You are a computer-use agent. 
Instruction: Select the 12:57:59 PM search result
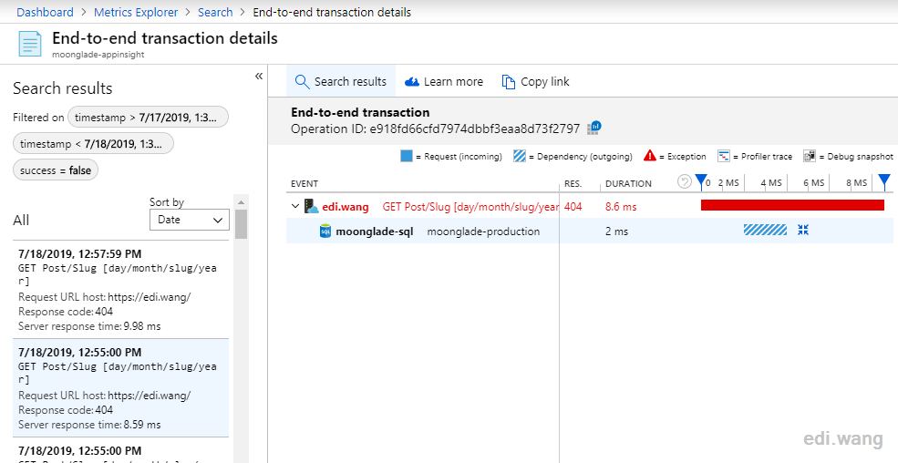pos(120,290)
